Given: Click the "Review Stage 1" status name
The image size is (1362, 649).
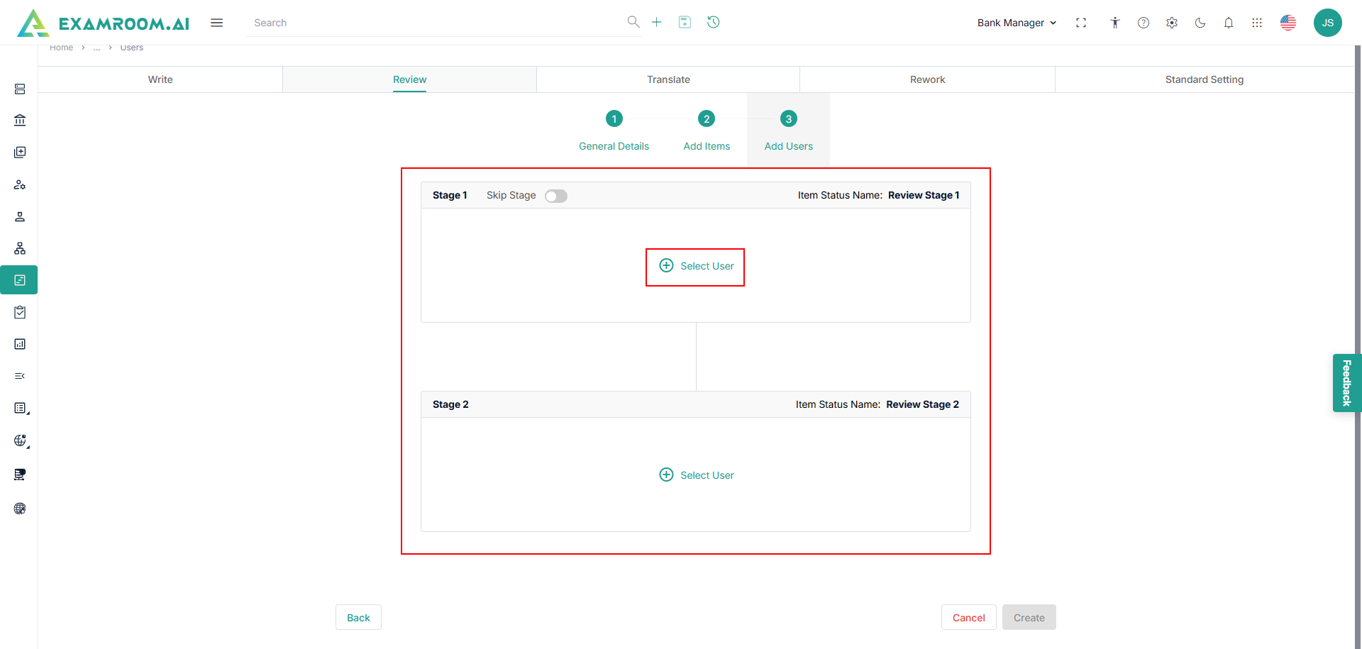Looking at the screenshot, I should click(x=924, y=195).
